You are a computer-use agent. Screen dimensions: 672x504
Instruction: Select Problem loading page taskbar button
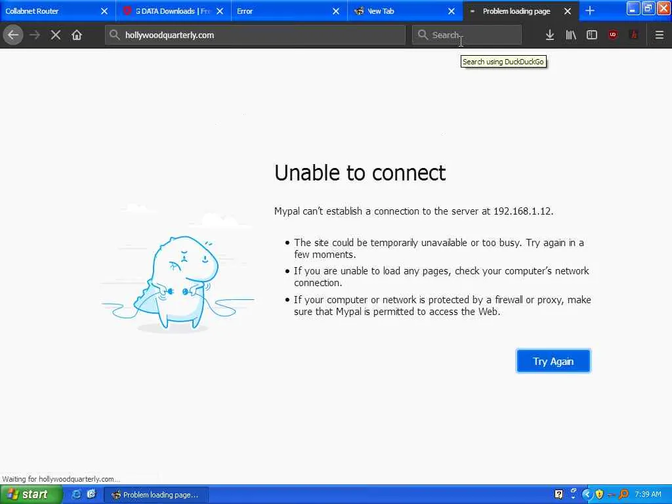pyautogui.click(x=156, y=495)
